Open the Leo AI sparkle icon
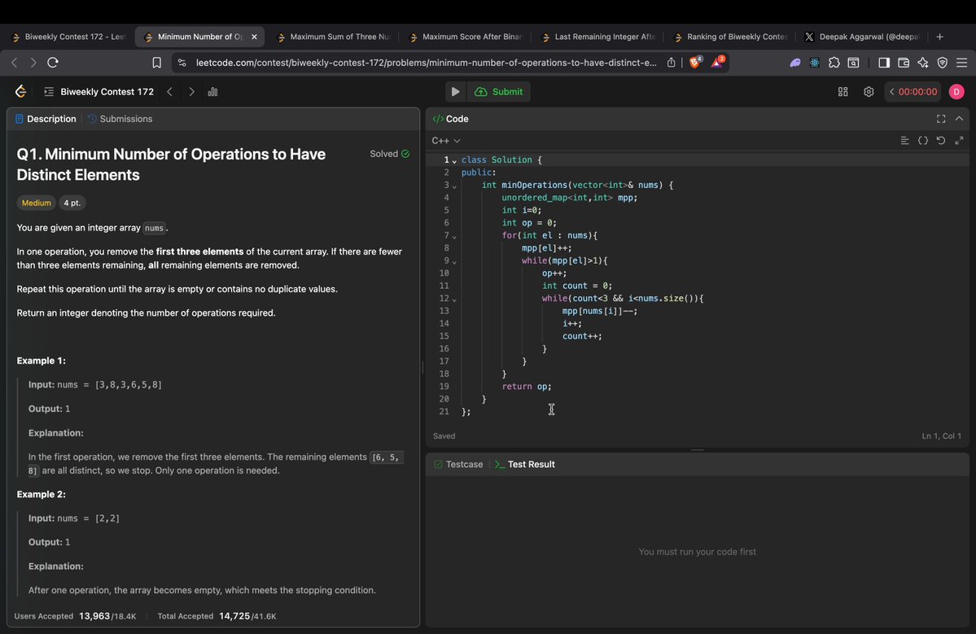This screenshot has width=976, height=634. (x=922, y=62)
